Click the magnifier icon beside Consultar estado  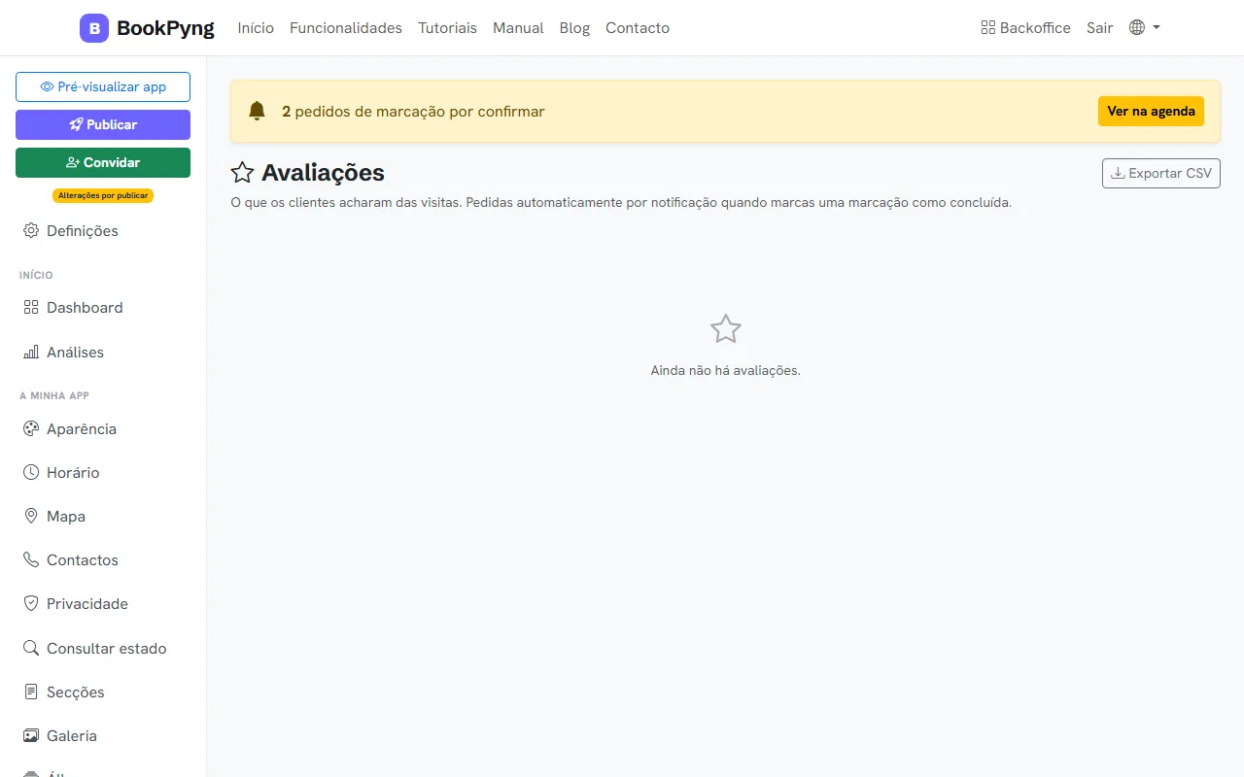[31, 649]
